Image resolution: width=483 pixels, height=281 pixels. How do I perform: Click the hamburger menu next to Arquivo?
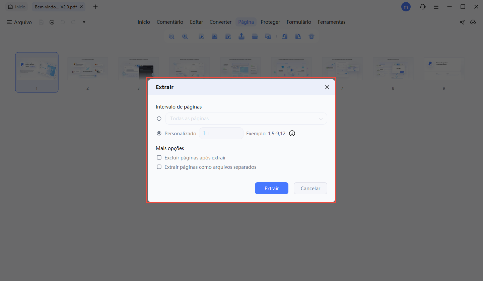click(x=9, y=22)
